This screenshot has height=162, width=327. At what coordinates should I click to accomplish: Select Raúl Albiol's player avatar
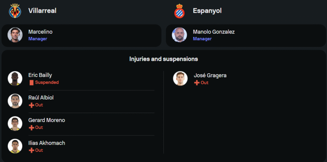[15, 101]
